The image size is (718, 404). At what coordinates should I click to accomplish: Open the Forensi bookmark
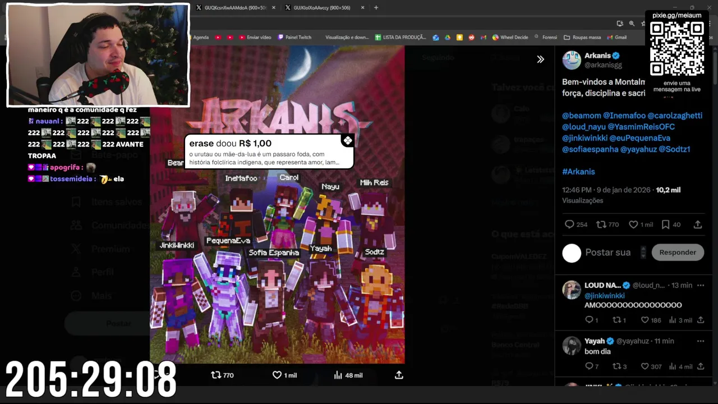[x=546, y=38]
